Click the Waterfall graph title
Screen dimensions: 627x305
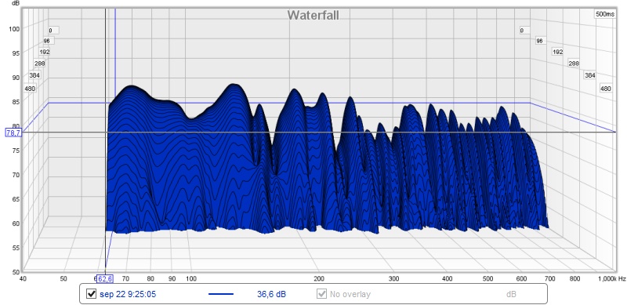click(313, 15)
